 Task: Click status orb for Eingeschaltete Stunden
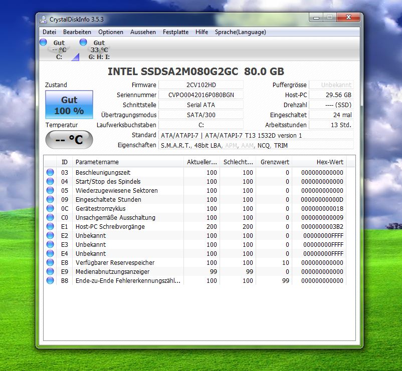(x=50, y=199)
